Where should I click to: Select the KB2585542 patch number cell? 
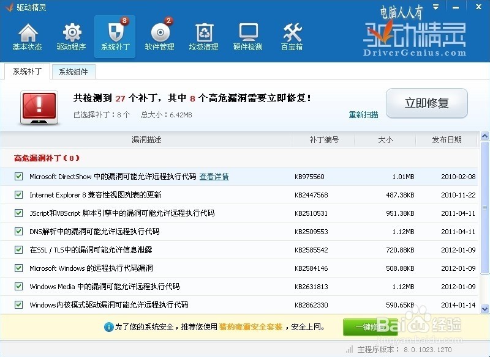311,250
